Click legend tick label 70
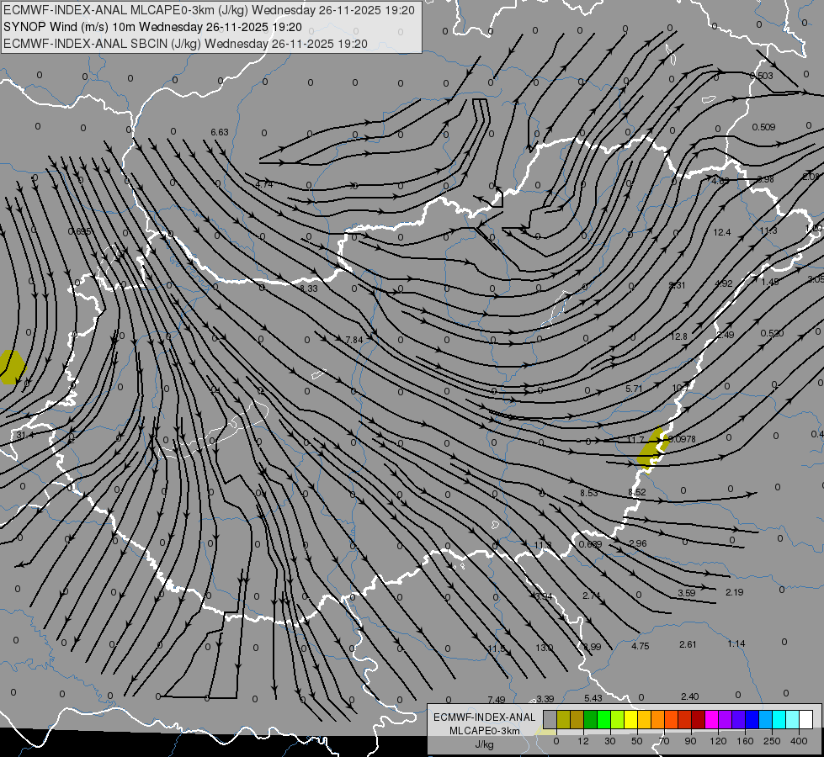Screen dimensions: 824x757 tap(664, 741)
